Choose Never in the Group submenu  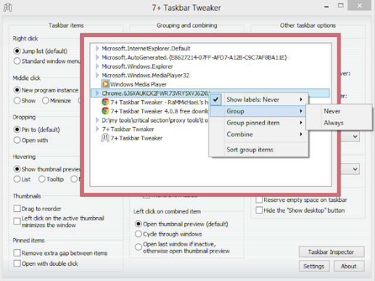coord(339,111)
